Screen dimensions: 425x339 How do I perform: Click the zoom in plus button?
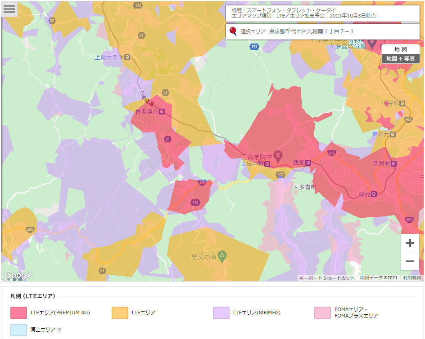click(410, 243)
